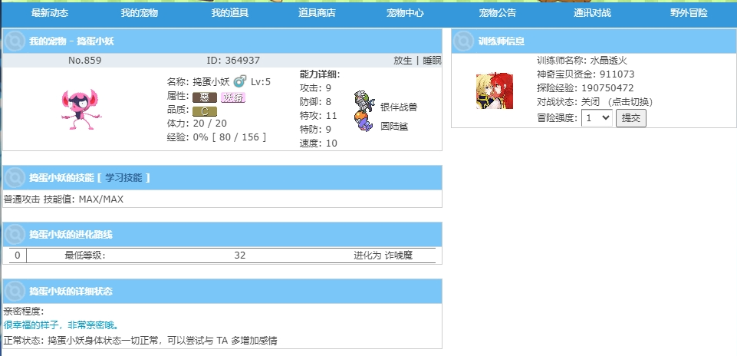Click the 妖精 type attribute badge
Image resolution: width=737 pixels, height=356 pixels.
(232, 97)
